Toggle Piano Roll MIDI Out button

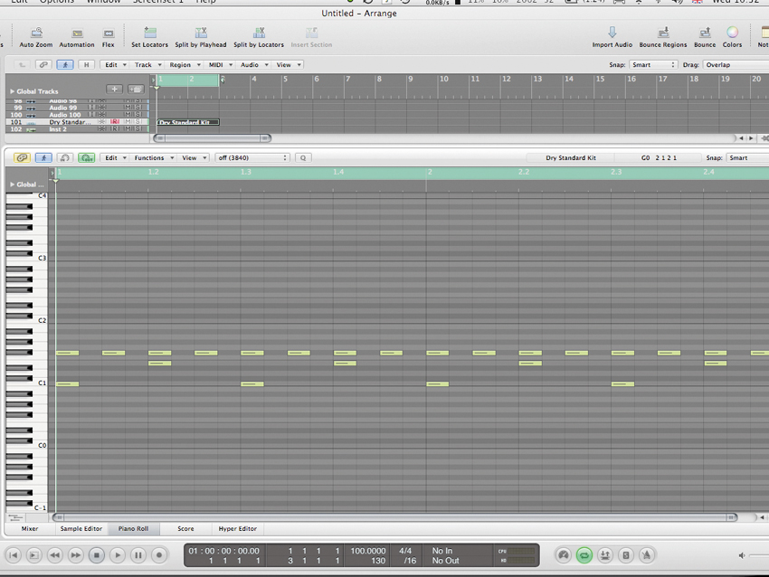[86, 158]
